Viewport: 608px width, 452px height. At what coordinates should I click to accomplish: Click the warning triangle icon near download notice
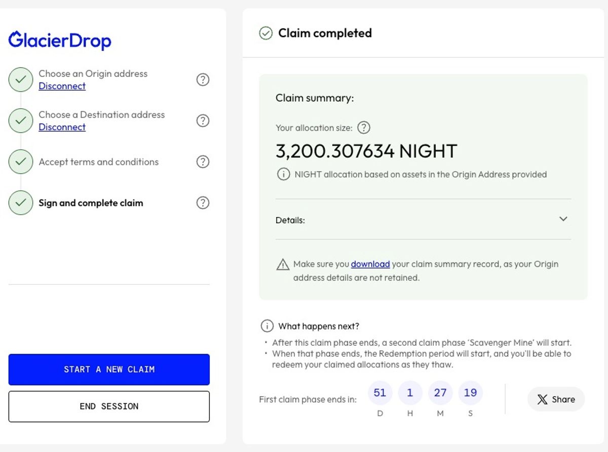point(283,264)
